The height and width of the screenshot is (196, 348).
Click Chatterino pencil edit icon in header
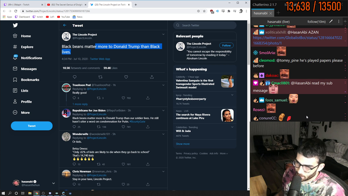coord(331,21)
